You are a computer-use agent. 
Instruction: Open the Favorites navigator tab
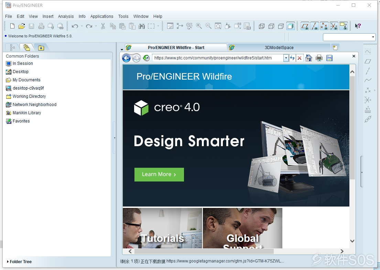pos(41,48)
